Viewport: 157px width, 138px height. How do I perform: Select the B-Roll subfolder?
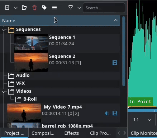click(60, 99)
